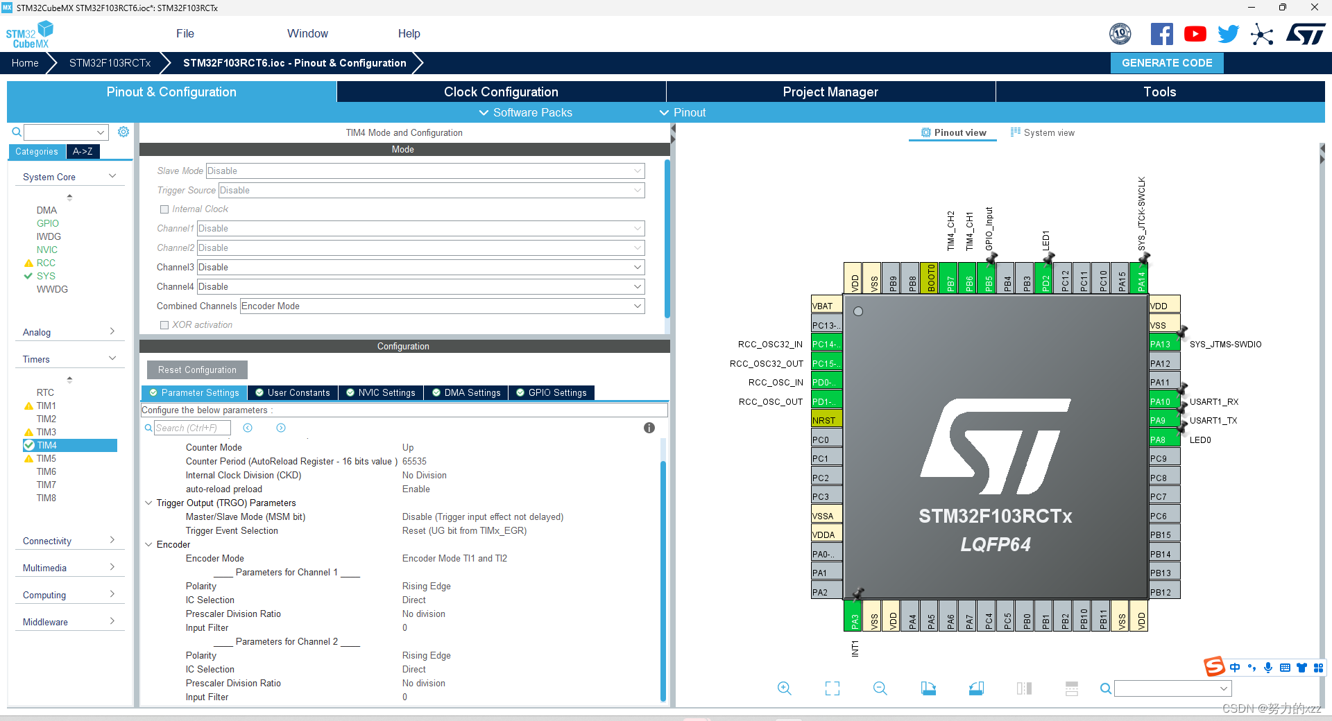
Task: Click the STM32CubeMX logo
Action: pos(30,34)
